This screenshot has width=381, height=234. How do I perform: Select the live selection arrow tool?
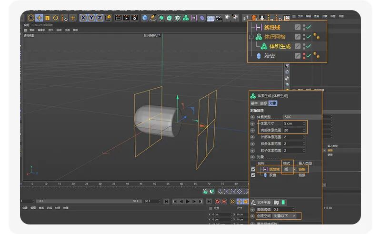[31, 18]
